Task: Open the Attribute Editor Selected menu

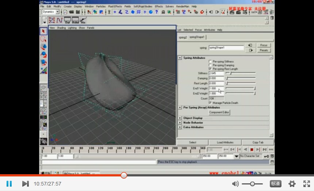Action: point(188,30)
